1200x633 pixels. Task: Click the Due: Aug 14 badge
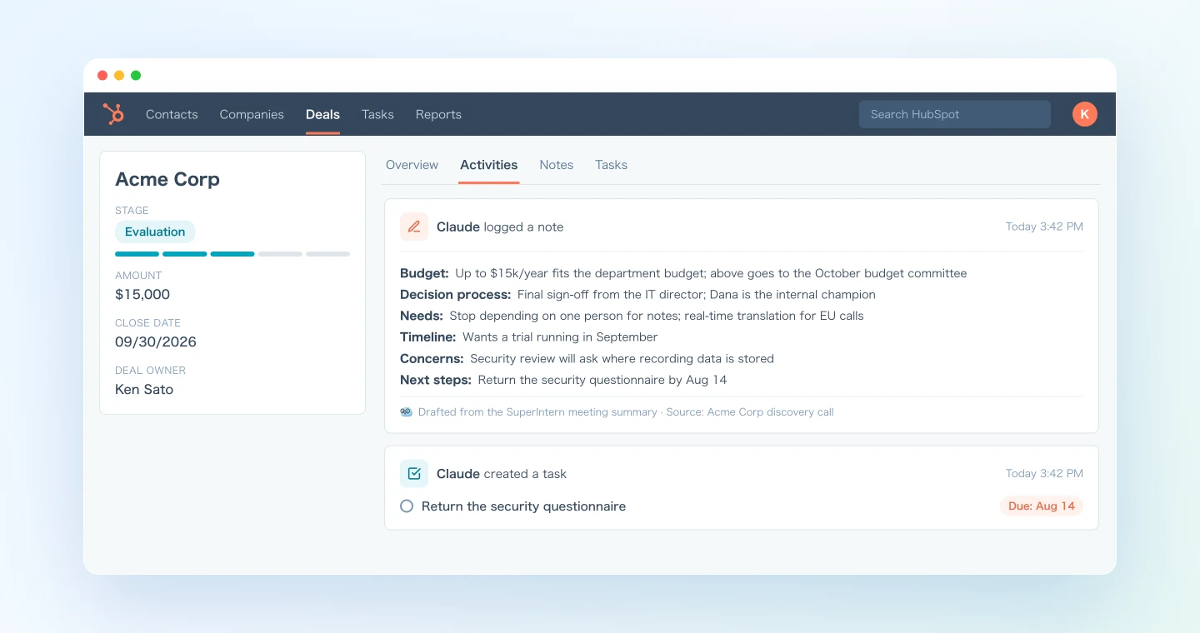pos(1042,506)
